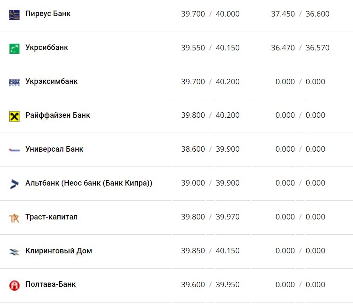The image size is (353, 308).
Task: Open the Полтава-Банк name link
Action: click(x=51, y=285)
